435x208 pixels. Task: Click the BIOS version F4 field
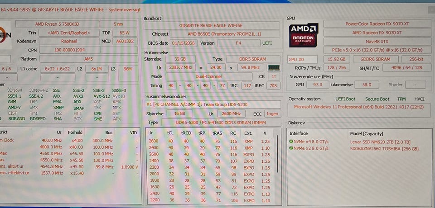coord(239,43)
